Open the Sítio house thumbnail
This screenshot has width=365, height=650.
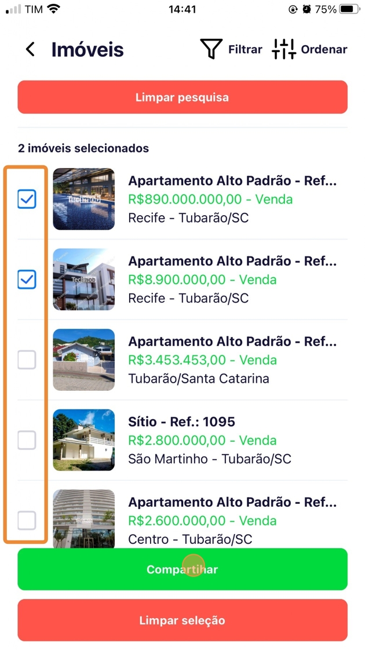[x=84, y=440]
